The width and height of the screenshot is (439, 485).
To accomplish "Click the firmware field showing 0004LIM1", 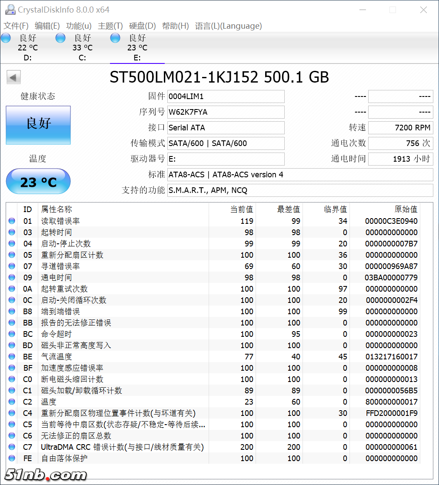I will click(226, 96).
